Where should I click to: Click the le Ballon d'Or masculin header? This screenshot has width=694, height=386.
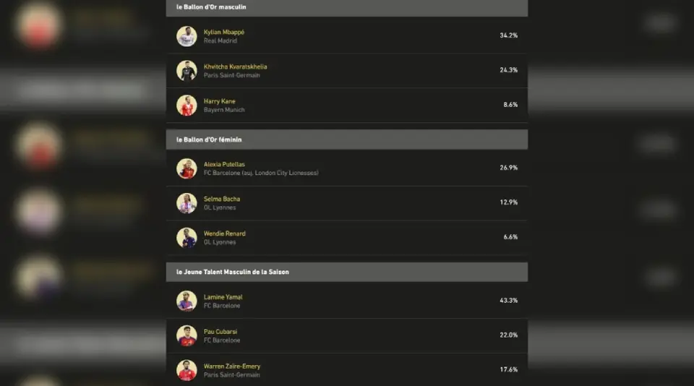pos(346,7)
